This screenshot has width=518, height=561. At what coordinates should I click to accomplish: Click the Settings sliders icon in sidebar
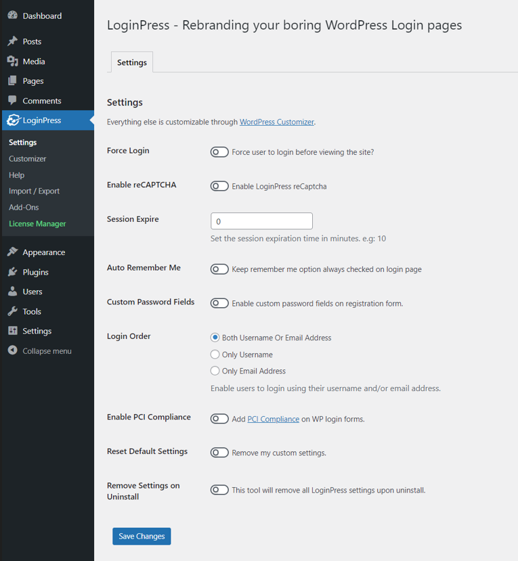(x=13, y=331)
